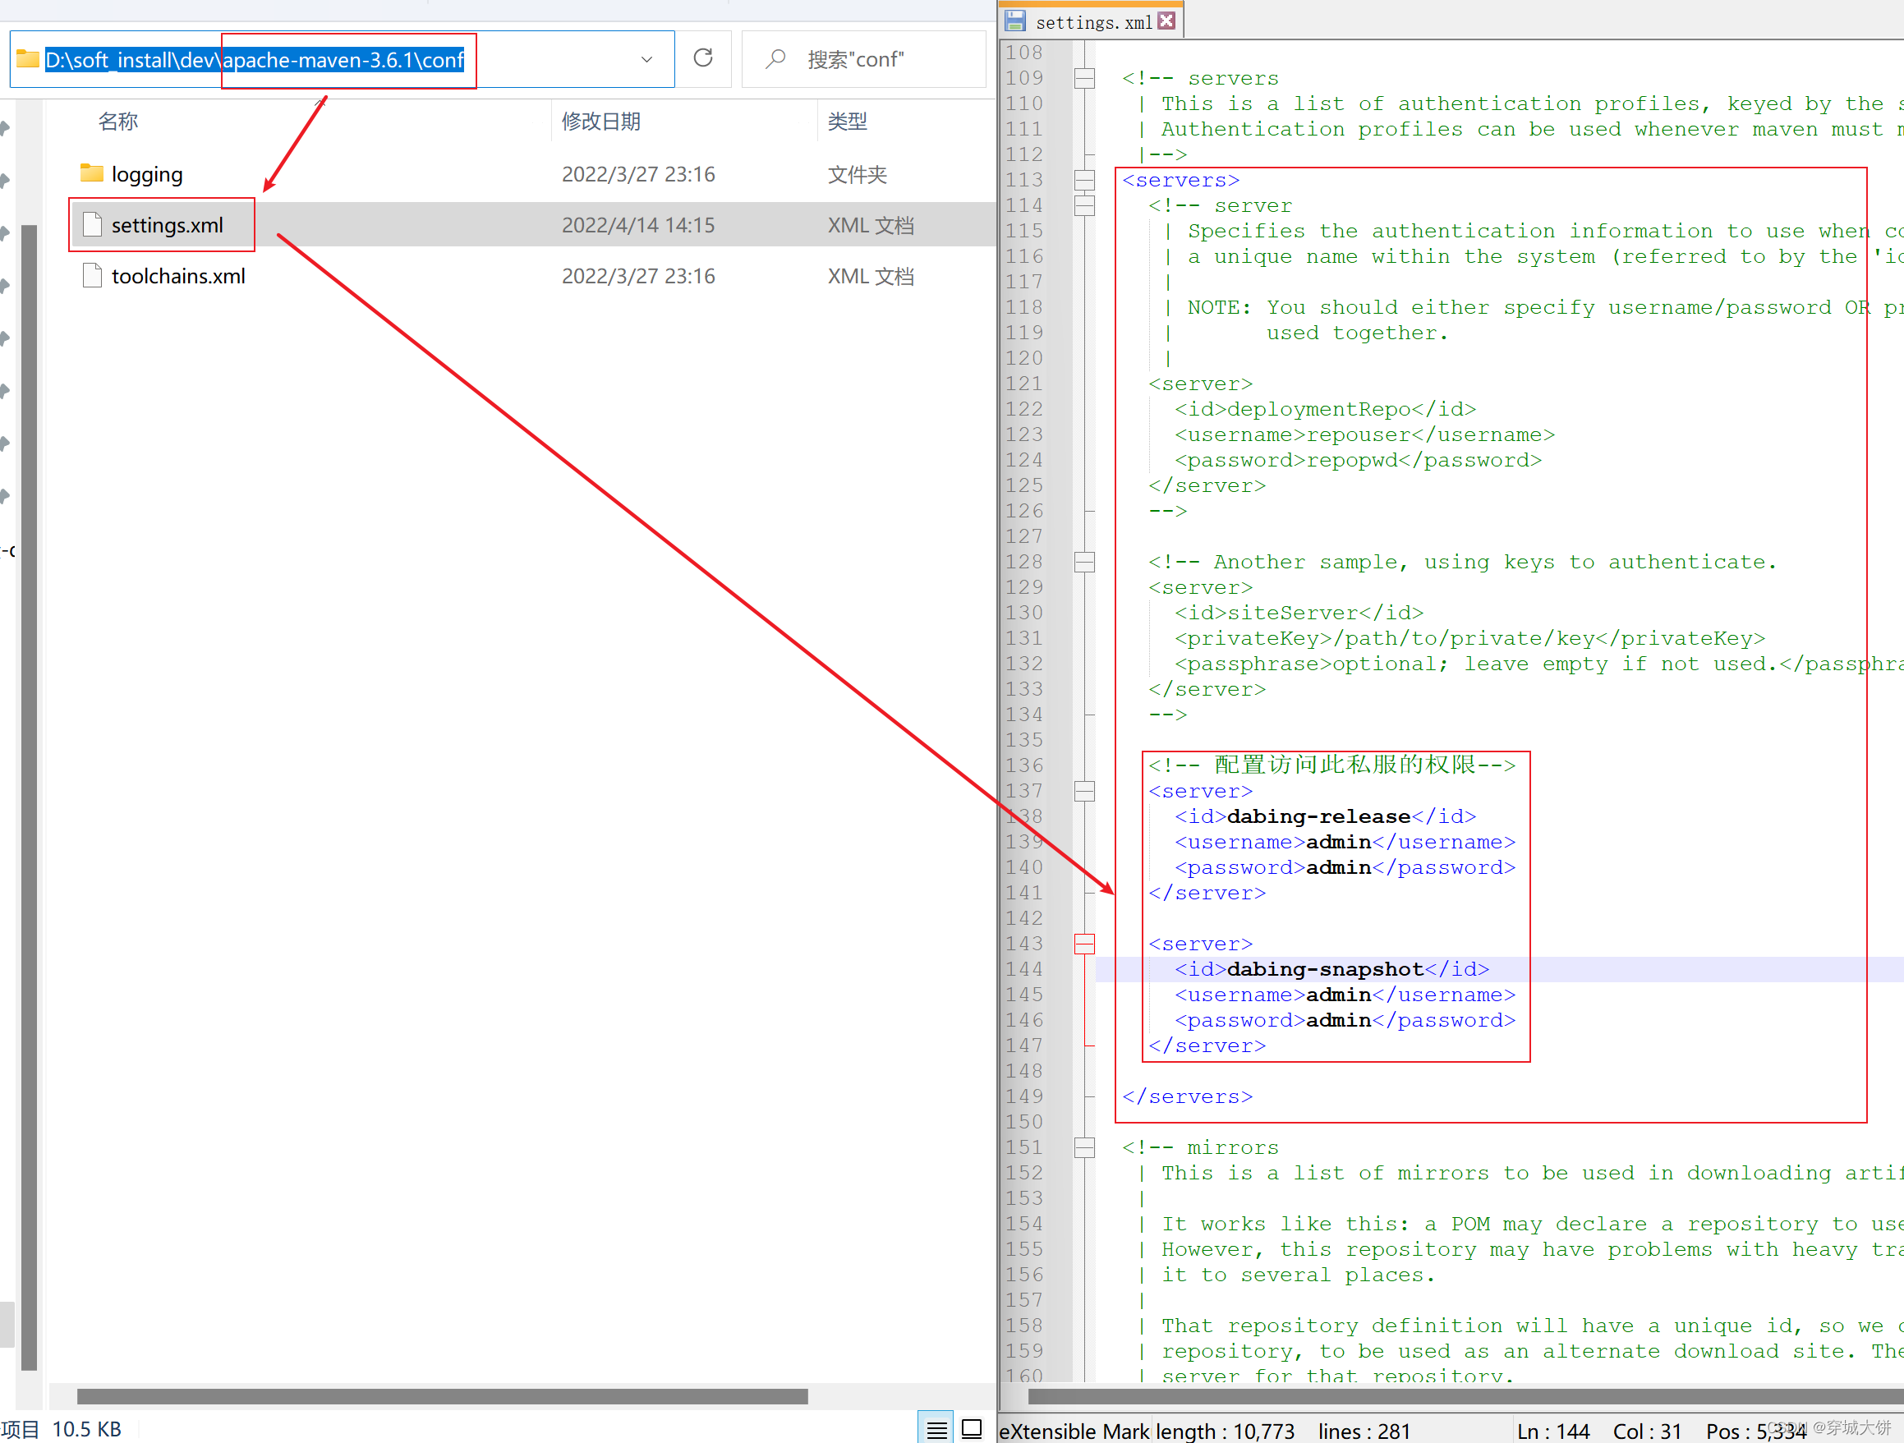Sort files by the 修改日期 column header
The height and width of the screenshot is (1443, 1904).
pos(600,122)
